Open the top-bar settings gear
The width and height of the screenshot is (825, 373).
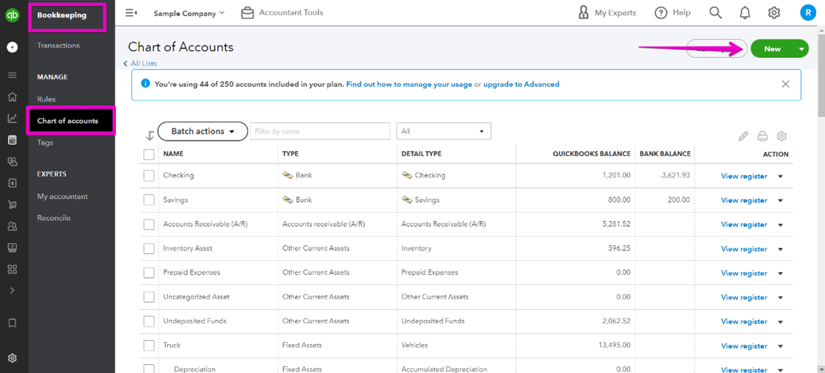774,13
